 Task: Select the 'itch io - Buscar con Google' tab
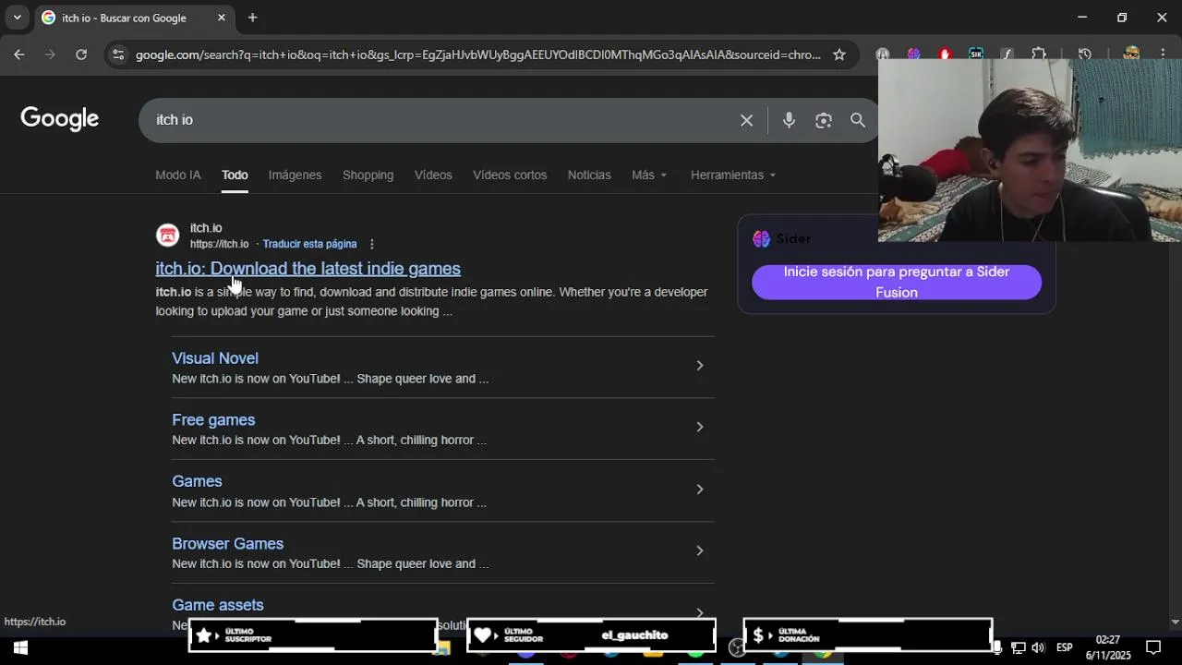coord(134,18)
